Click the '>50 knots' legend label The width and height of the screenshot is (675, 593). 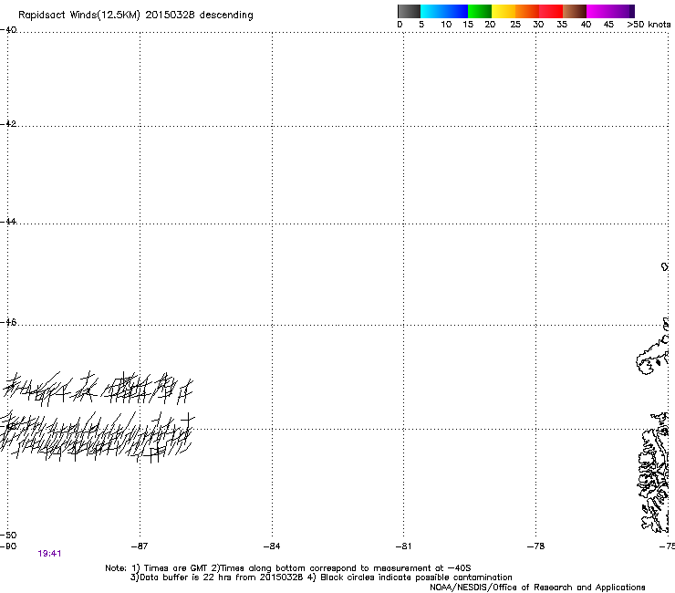(x=649, y=25)
